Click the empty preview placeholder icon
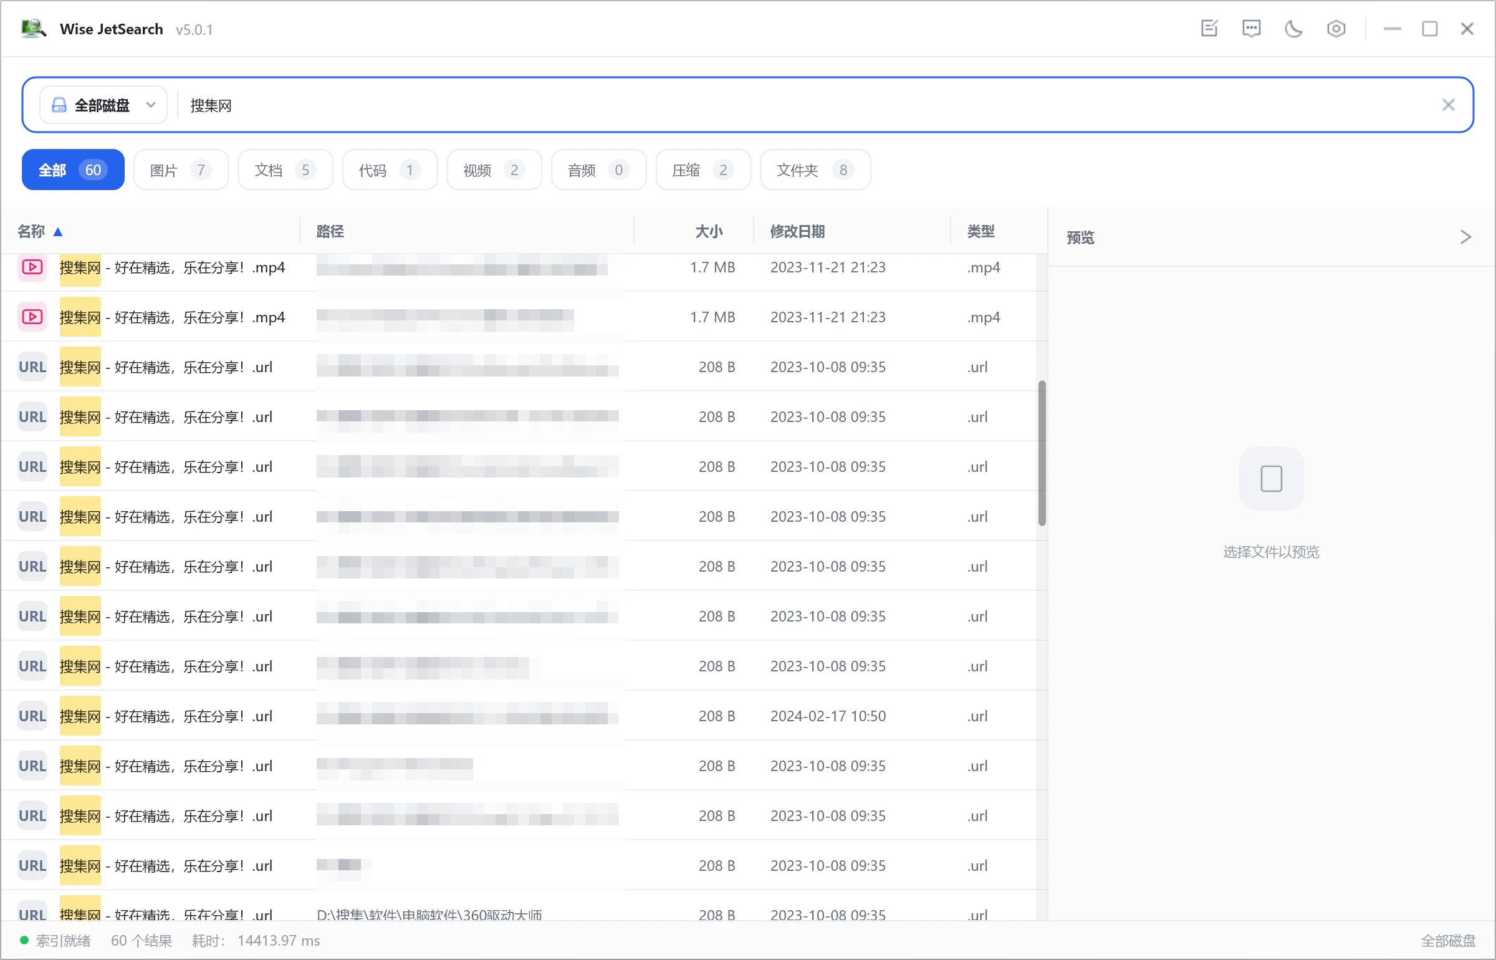Image resolution: width=1496 pixels, height=960 pixels. tap(1272, 479)
